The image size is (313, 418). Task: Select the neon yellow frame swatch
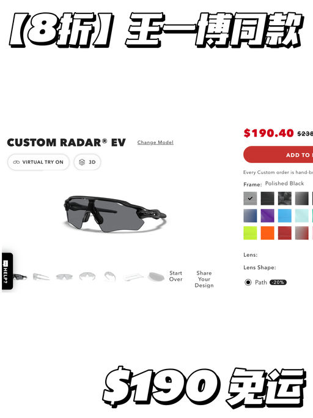[250, 233]
